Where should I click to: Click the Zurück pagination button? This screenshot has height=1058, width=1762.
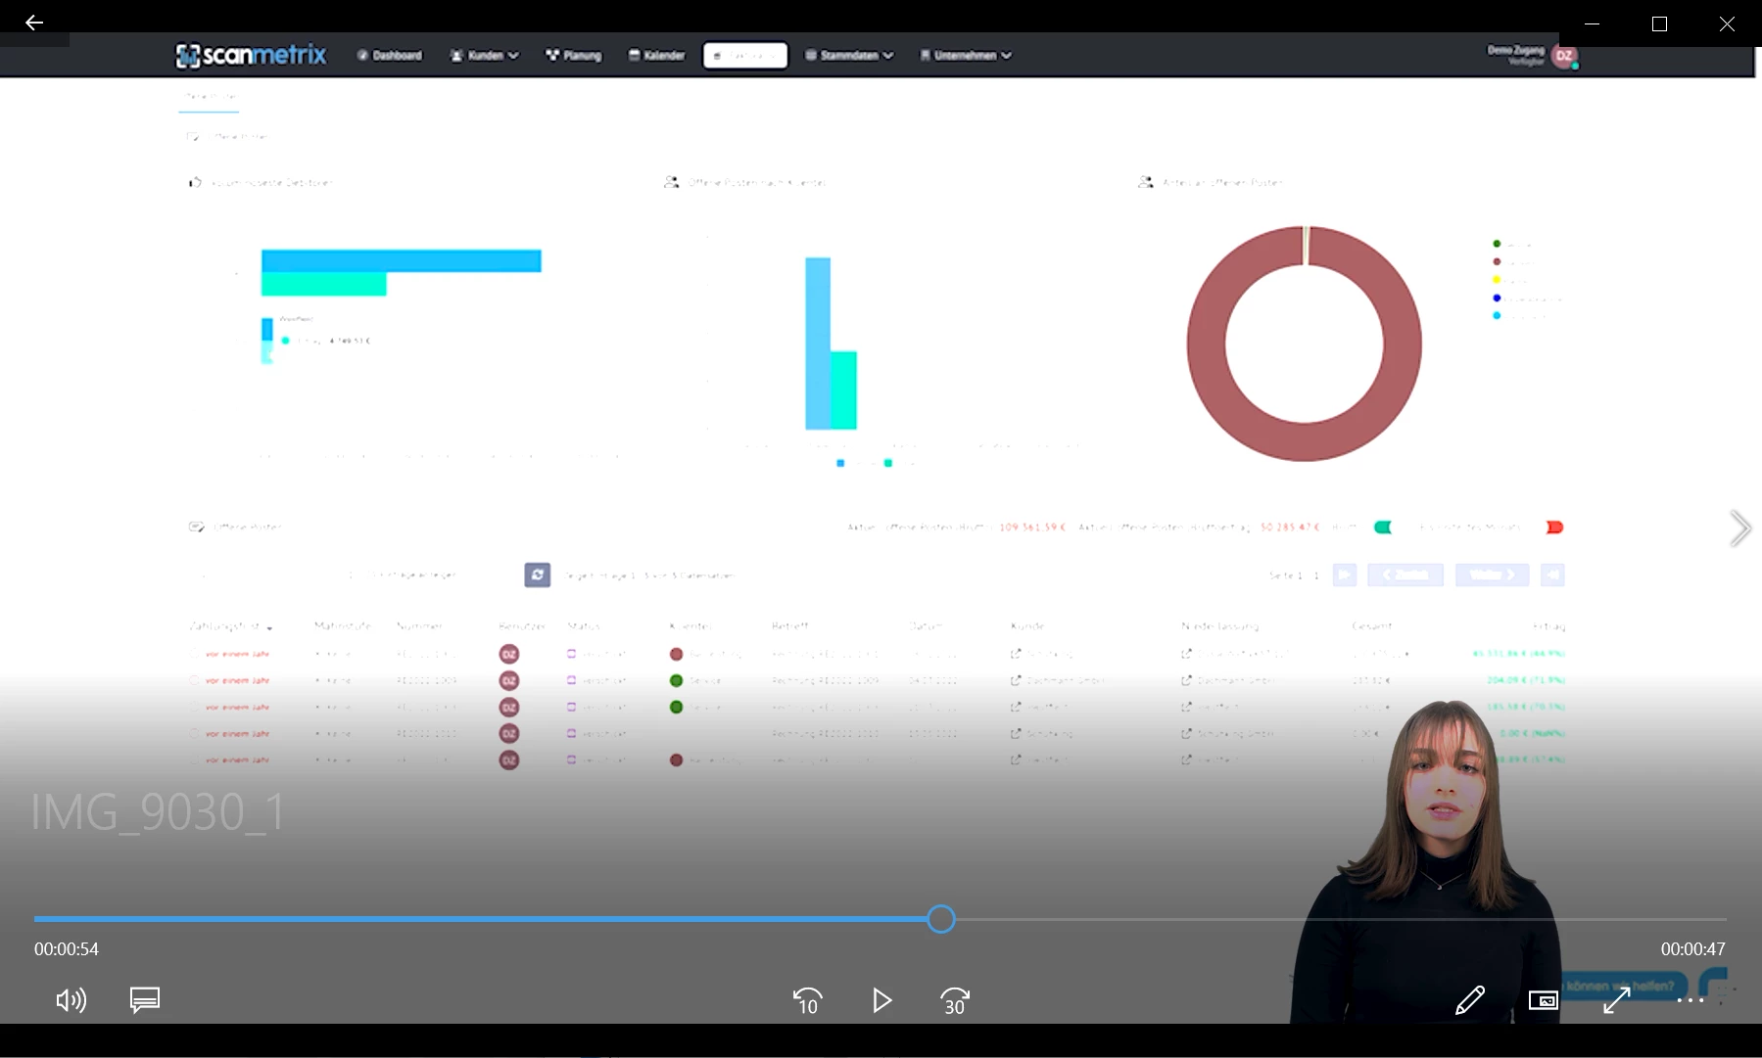[x=1405, y=575]
